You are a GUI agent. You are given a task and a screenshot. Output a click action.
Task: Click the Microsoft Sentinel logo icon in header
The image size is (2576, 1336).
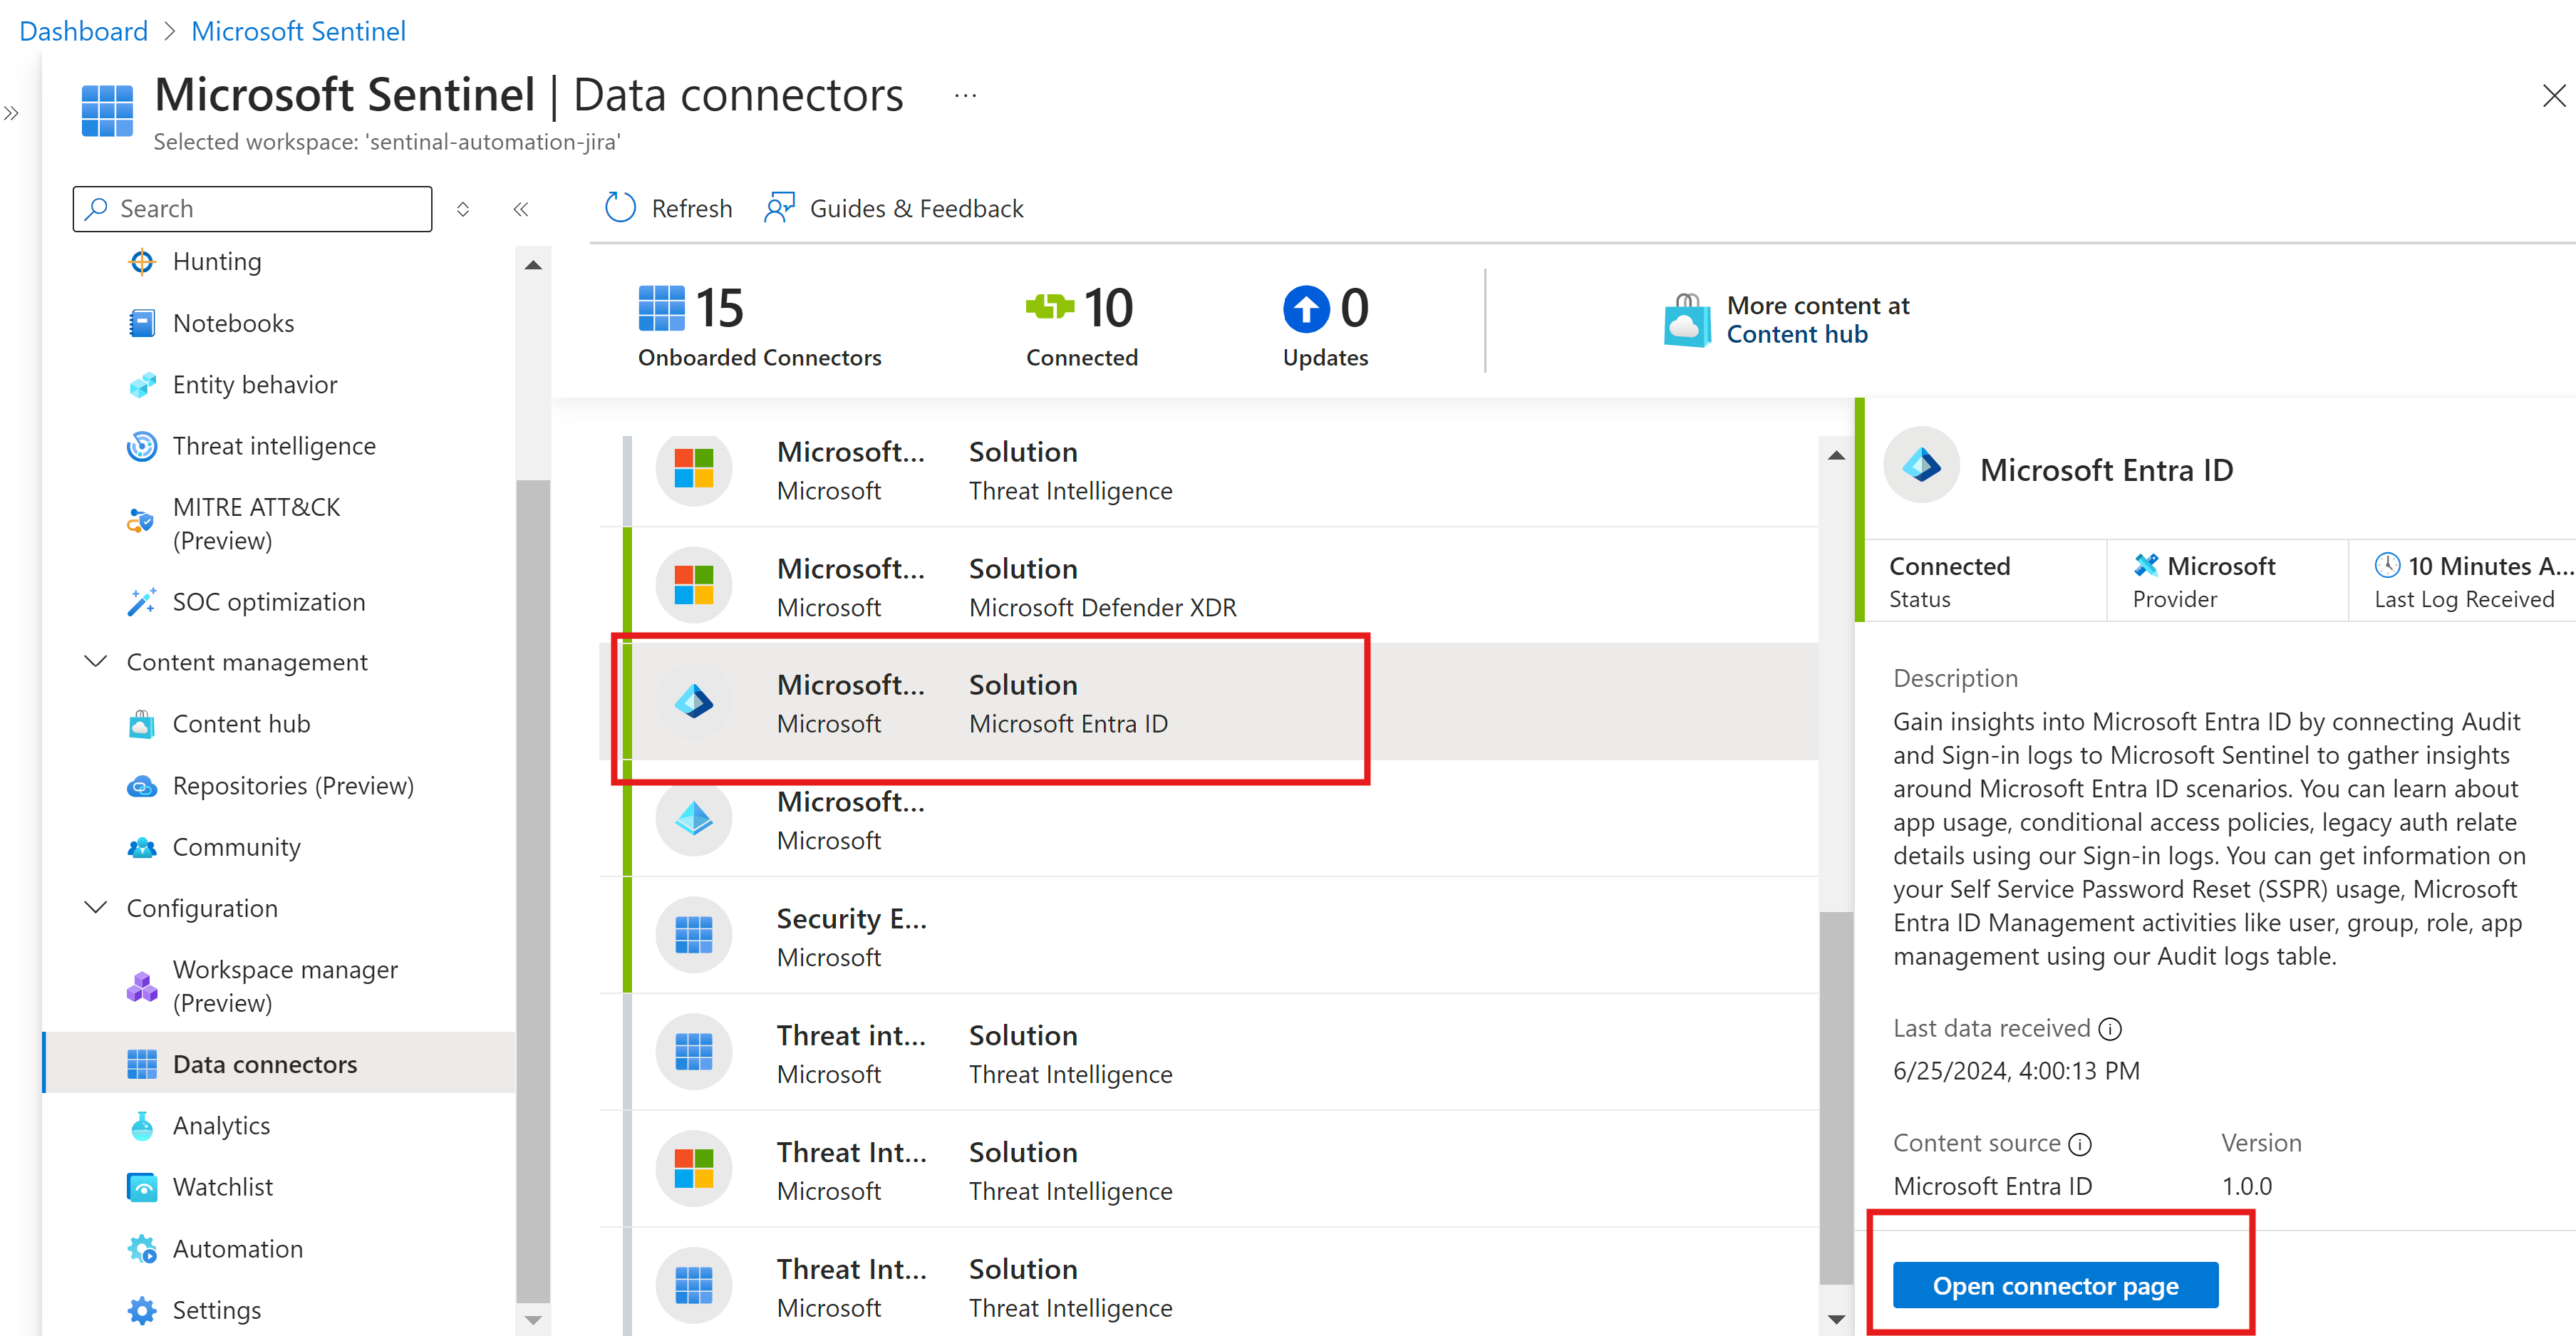point(107,110)
